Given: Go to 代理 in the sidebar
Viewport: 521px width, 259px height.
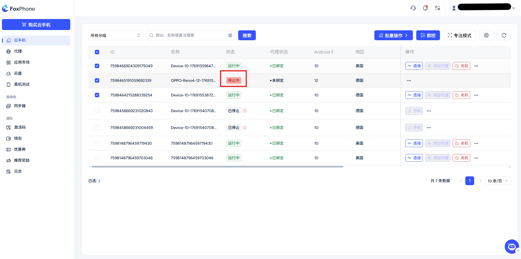Looking at the screenshot, I should pos(18,51).
